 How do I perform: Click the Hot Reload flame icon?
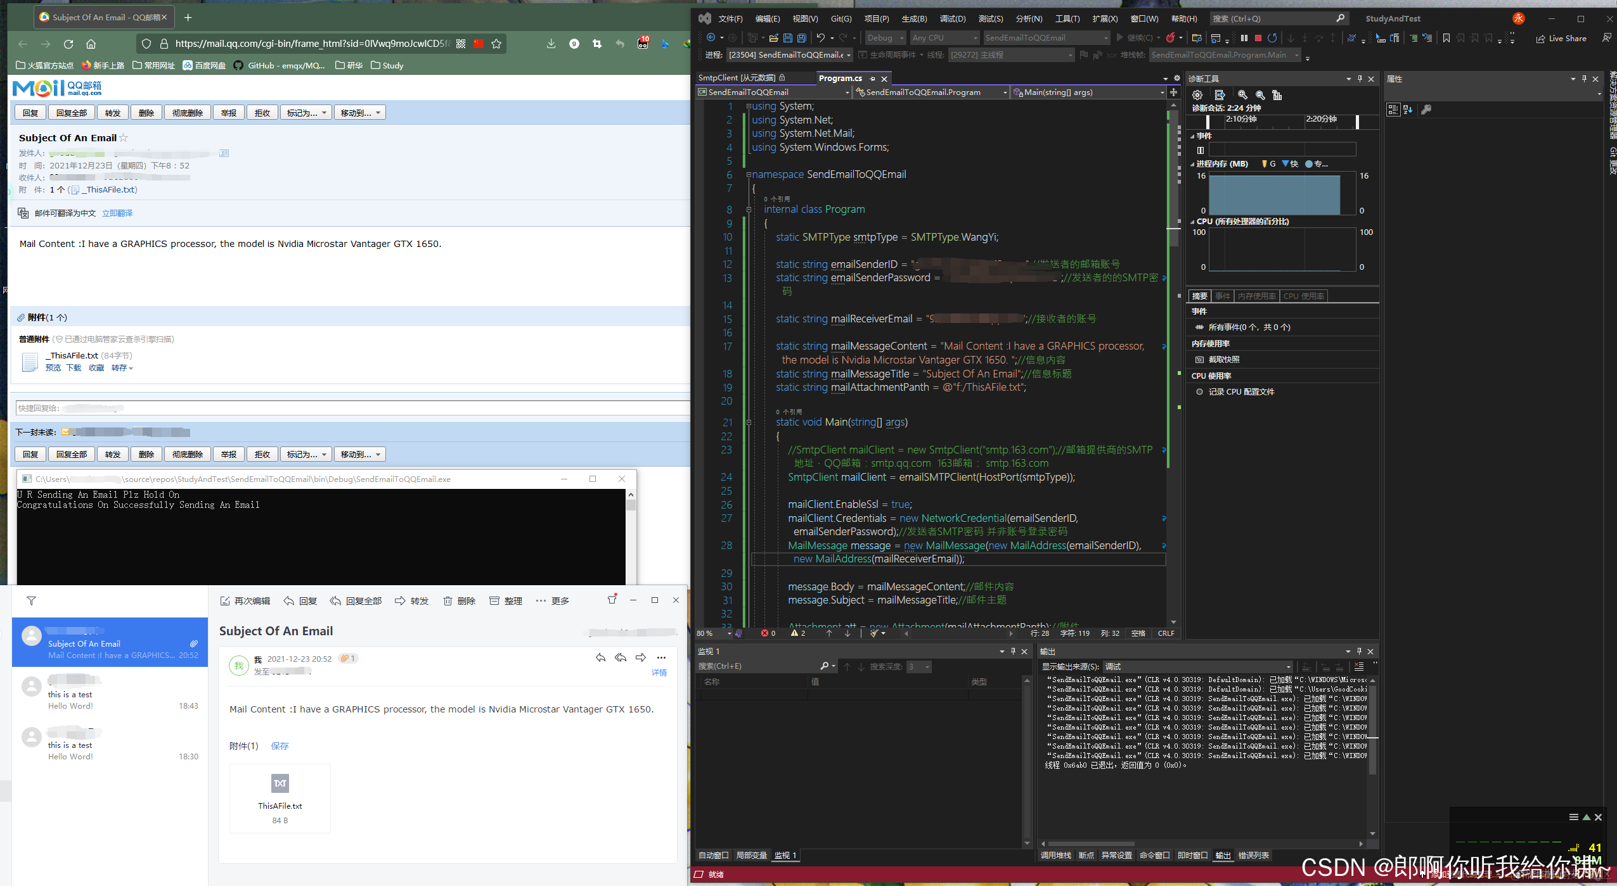point(1170,38)
